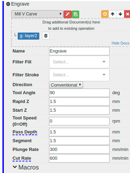Edit the Name field containing Engrave
The height and width of the screenshot is (173, 130).
point(79,51)
